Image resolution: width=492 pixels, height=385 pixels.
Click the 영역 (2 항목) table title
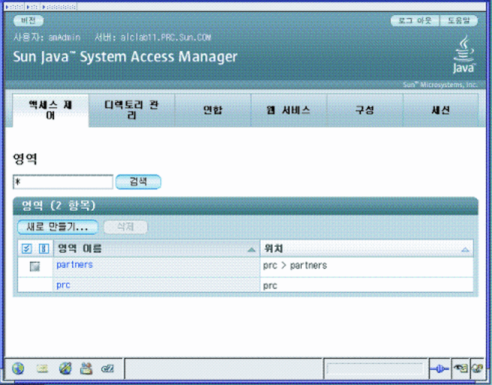click(x=59, y=206)
